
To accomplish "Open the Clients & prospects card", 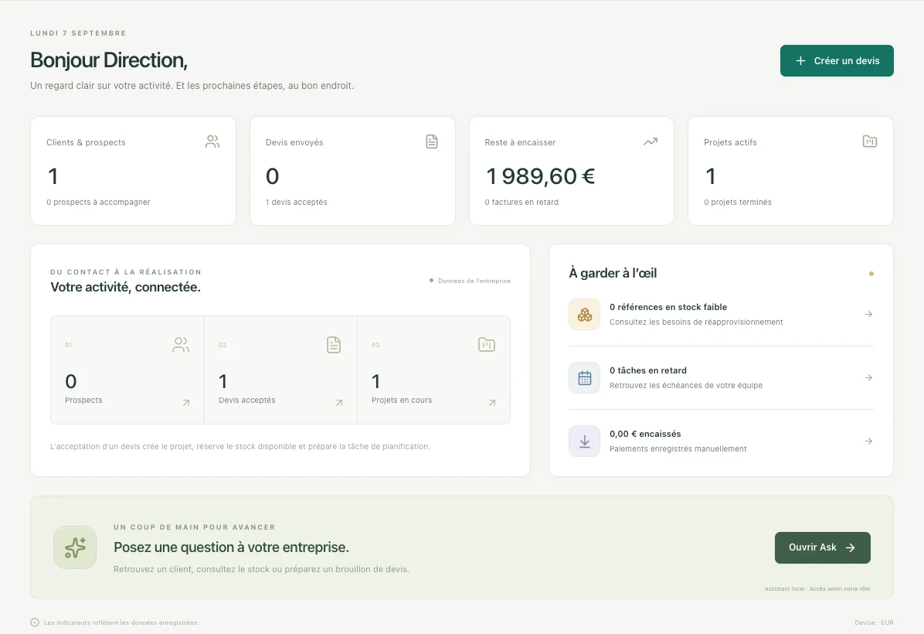I will tap(133, 170).
